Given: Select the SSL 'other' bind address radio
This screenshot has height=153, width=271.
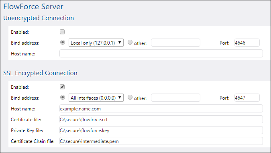Looking at the screenshot, I should (130, 97).
